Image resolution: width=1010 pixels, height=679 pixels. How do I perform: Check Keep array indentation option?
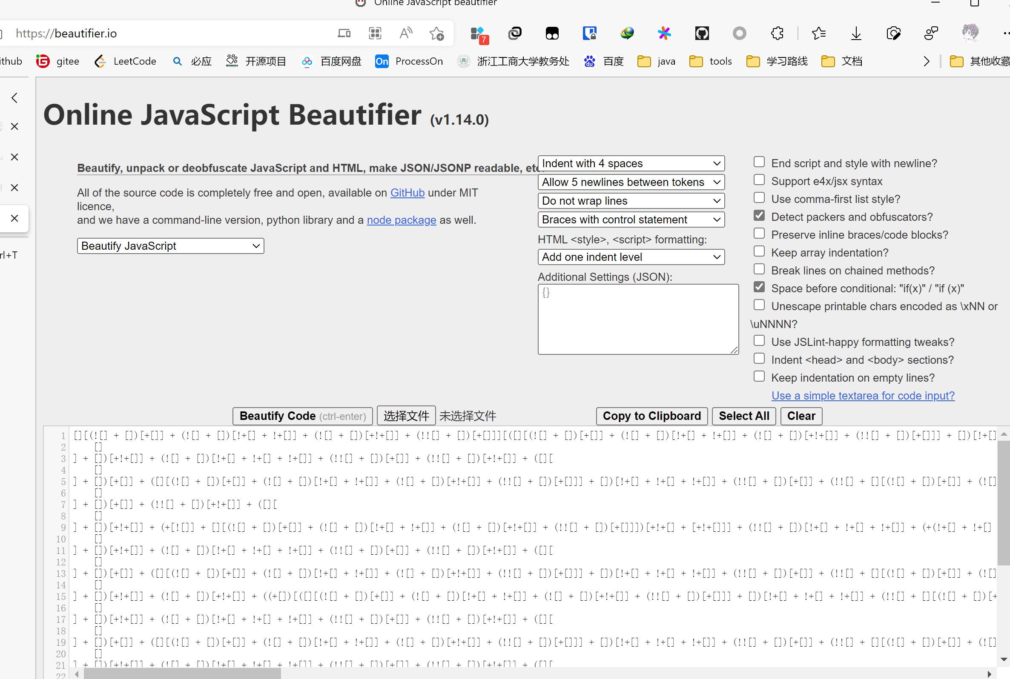click(759, 251)
